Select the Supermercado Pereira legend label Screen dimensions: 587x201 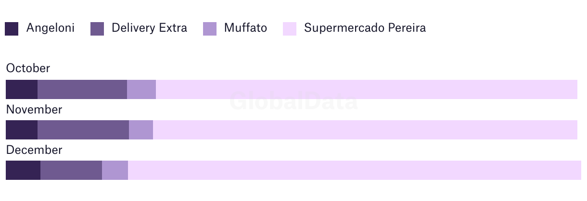365,28
